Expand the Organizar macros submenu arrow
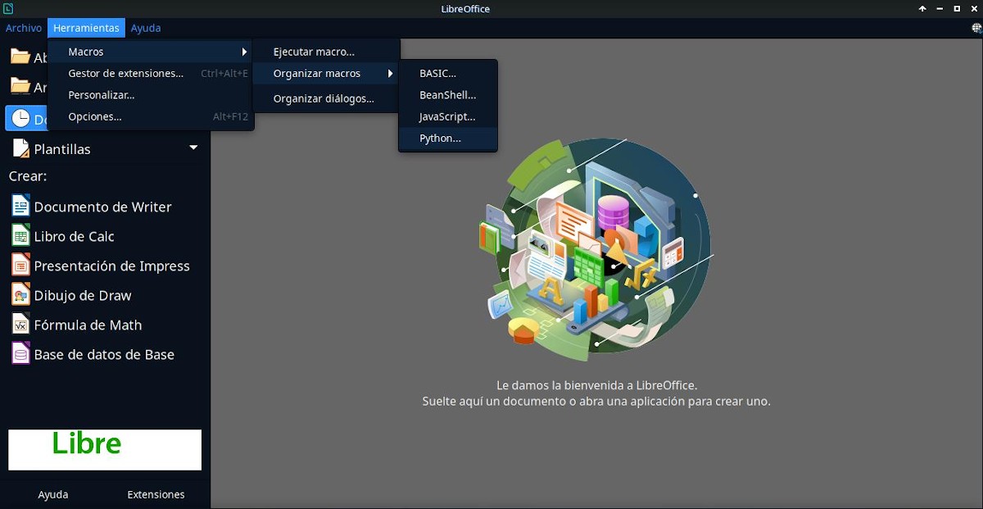Viewport: 983px width, 509px height. [391, 73]
